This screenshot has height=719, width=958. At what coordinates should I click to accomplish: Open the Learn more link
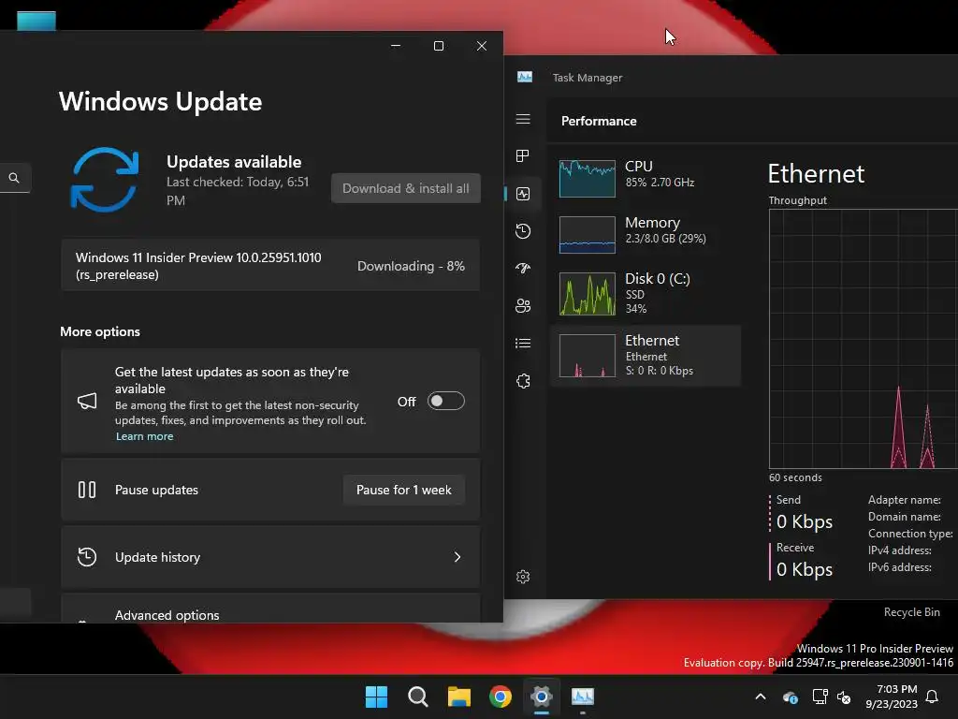[145, 436]
